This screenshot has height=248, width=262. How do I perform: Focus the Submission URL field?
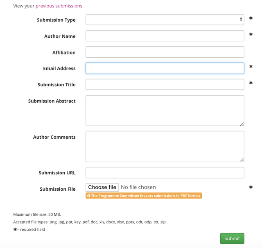(165, 173)
